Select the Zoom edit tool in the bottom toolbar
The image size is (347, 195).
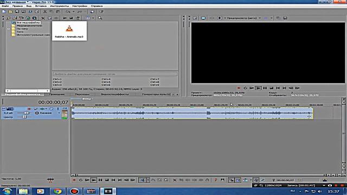pos(166,180)
